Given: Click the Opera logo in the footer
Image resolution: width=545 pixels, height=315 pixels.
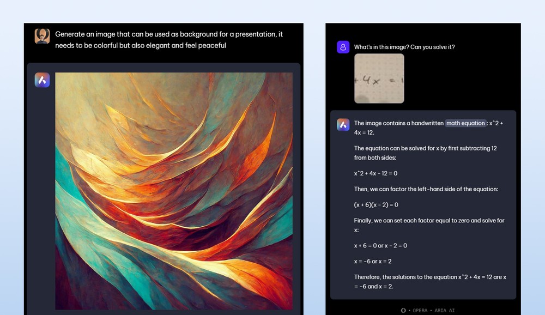Looking at the screenshot, I should point(403,310).
